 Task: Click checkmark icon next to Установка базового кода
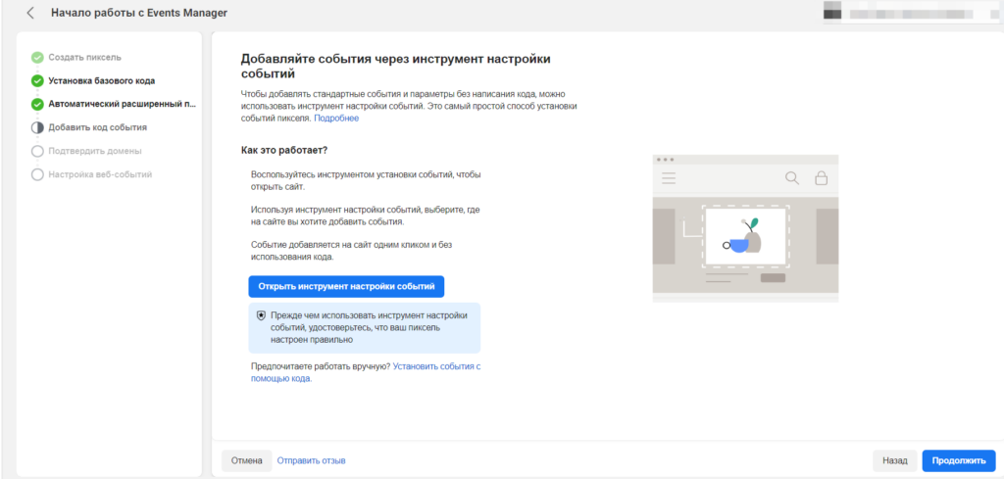tap(37, 80)
